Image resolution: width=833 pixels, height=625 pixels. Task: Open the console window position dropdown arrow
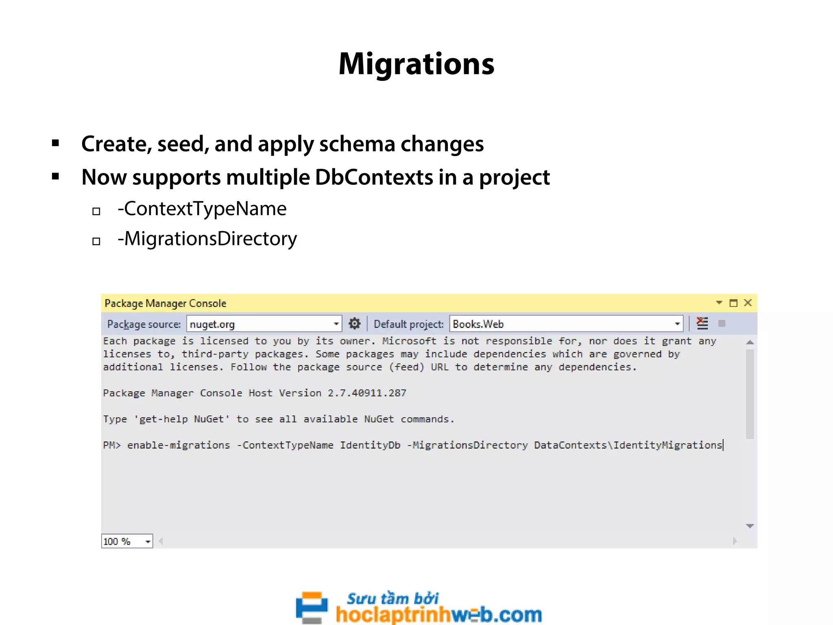[719, 303]
